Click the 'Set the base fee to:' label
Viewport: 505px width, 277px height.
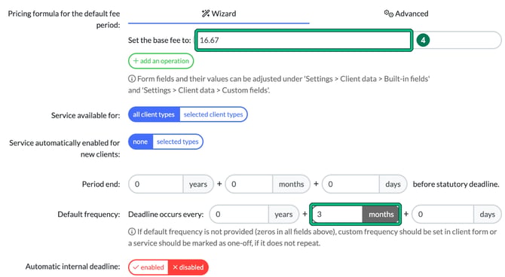(x=160, y=41)
